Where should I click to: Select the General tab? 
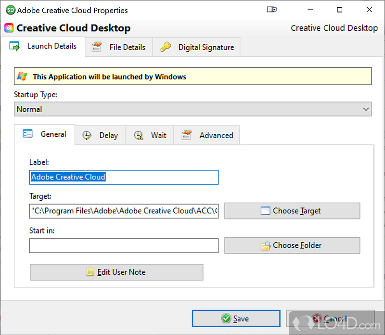(45, 134)
